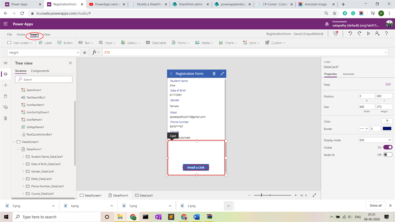Click the fx formula icon near formula bar

point(95,52)
